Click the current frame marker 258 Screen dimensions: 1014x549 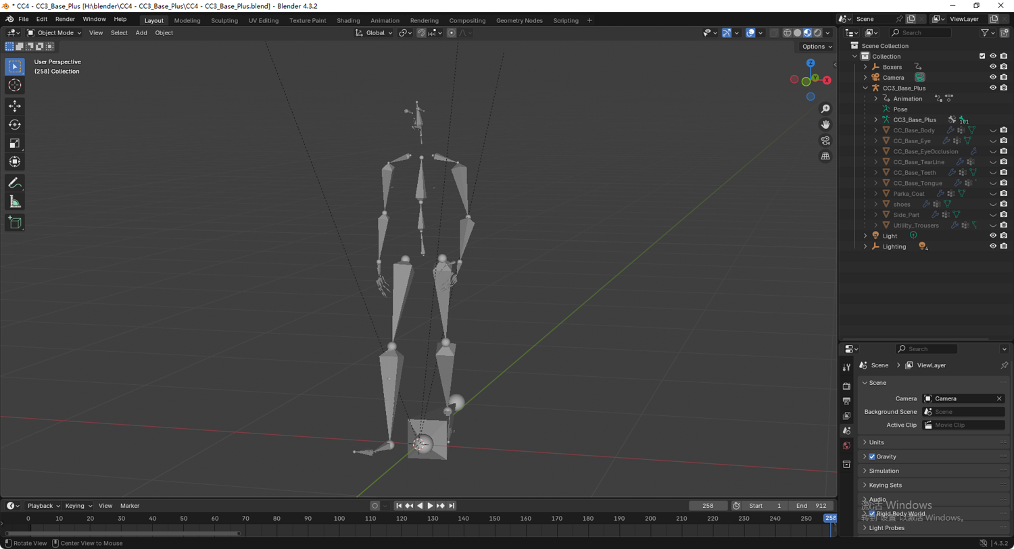(x=829, y=519)
